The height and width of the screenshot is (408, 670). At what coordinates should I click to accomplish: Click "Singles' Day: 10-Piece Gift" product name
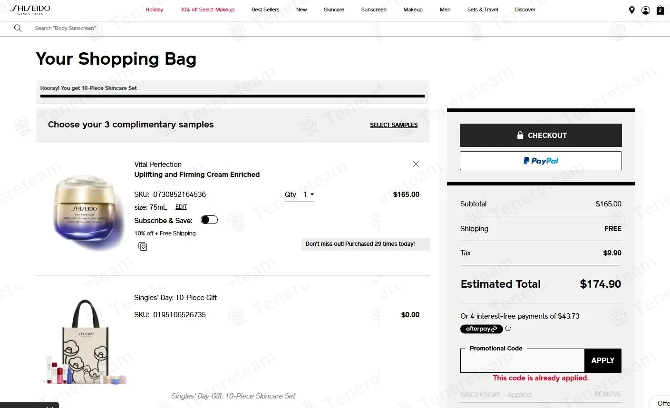point(175,298)
